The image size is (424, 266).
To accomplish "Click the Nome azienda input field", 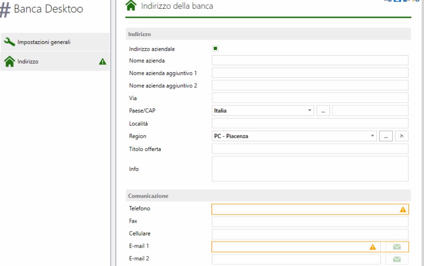I will pyautogui.click(x=310, y=61).
